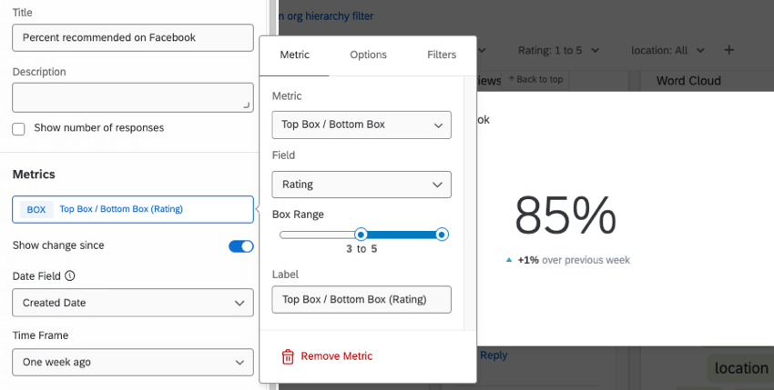Screen dimensions: 774x390
Task: Click the Remove Metric link
Action: click(x=336, y=356)
